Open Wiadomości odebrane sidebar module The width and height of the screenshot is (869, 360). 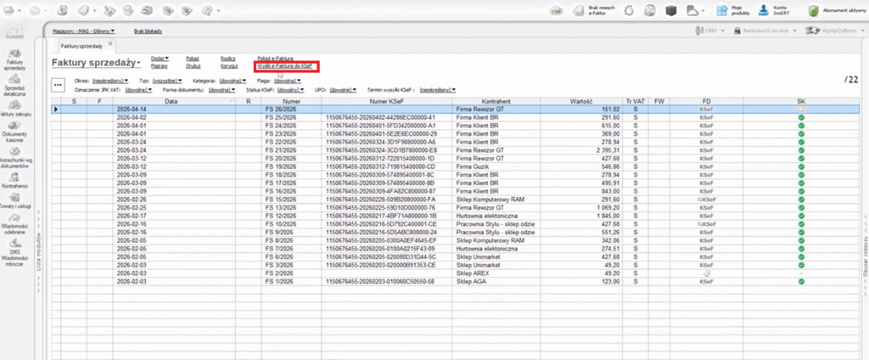pos(14,227)
